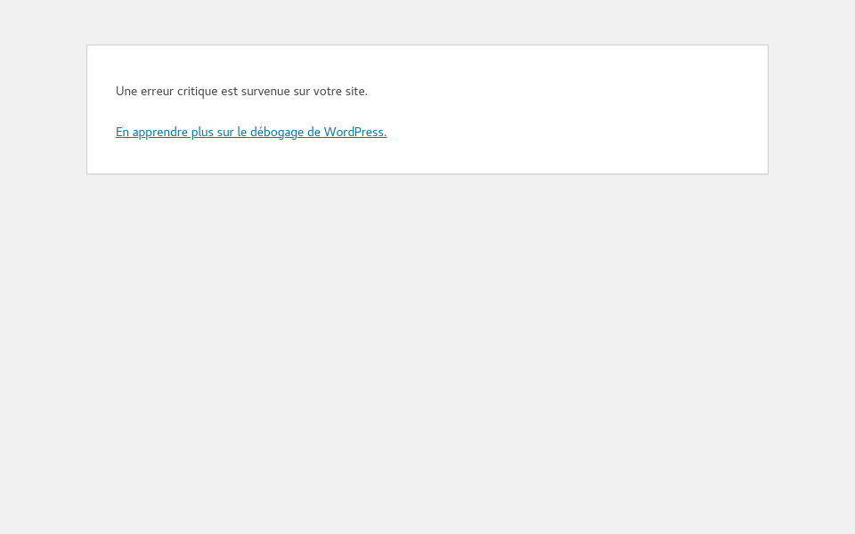
Task: Click the word "Une" starting the message
Action: [x=126, y=92]
